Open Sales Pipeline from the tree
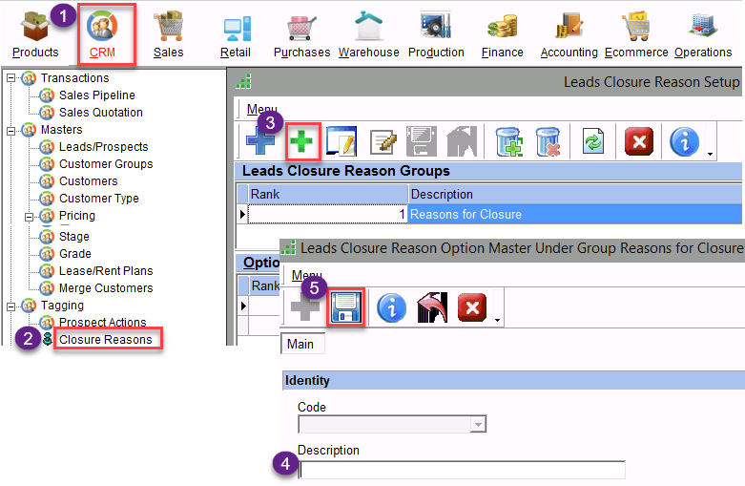The width and height of the screenshot is (745, 486). click(96, 95)
